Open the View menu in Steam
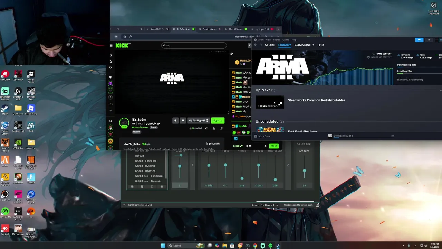 (x=268, y=40)
